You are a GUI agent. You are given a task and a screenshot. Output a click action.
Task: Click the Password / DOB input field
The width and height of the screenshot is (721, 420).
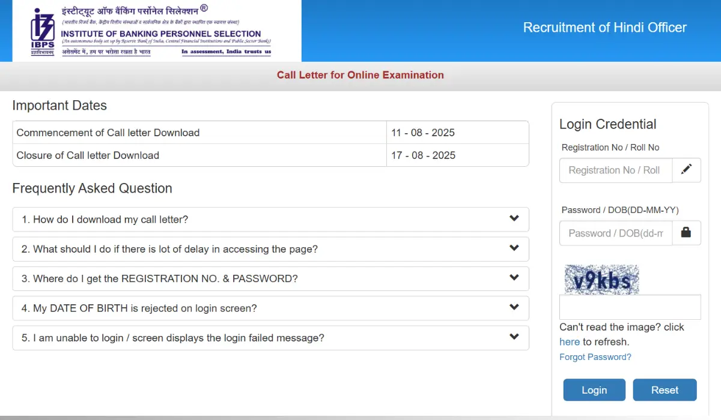(615, 233)
